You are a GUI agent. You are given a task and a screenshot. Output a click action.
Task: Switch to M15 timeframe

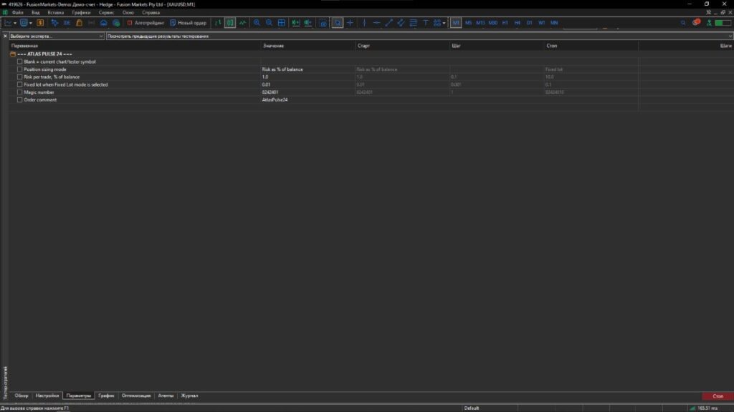pyautogui.click(x=480, y=22)
